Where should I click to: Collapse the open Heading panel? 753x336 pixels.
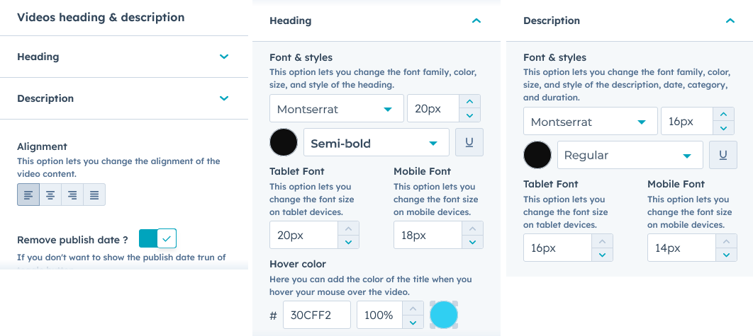[x=476, y=21]
